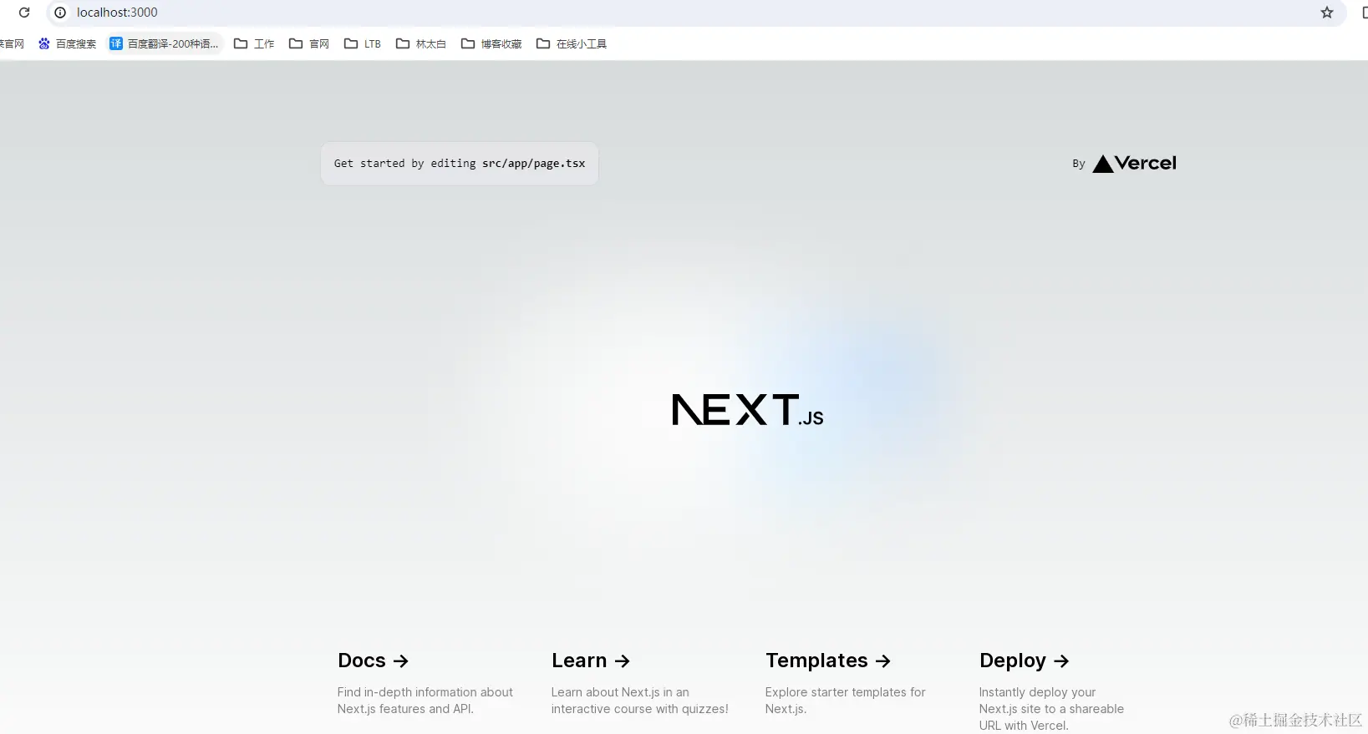Click the Next.js logo in the page center
The image size is (1368, 734).
(x=748, y=410)
